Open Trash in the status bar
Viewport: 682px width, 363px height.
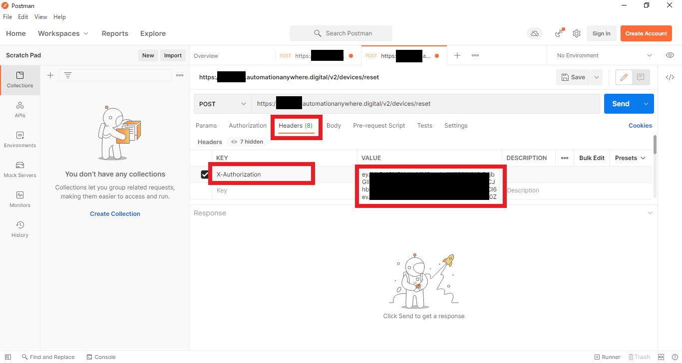(639, 357)
